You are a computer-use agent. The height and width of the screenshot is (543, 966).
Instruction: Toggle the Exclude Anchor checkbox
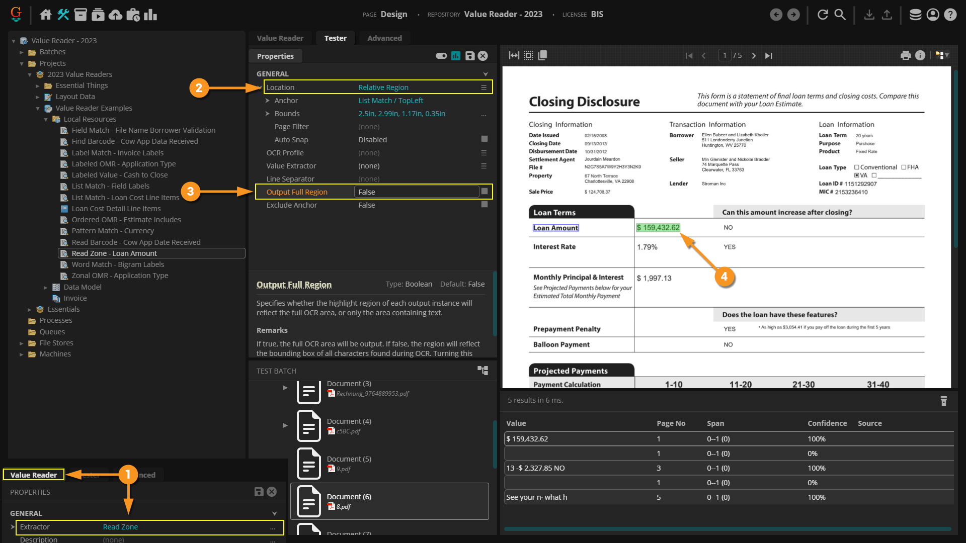pyautogui.click(x=485, y=205)
